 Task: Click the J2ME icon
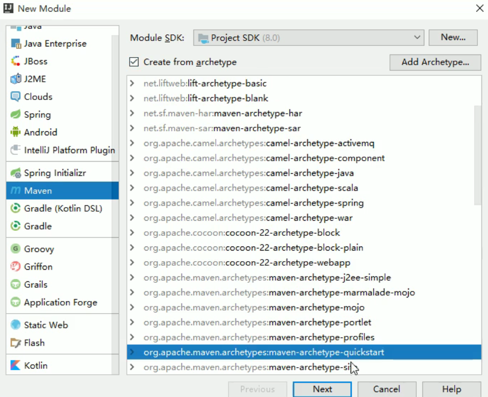tap(16, 79)
